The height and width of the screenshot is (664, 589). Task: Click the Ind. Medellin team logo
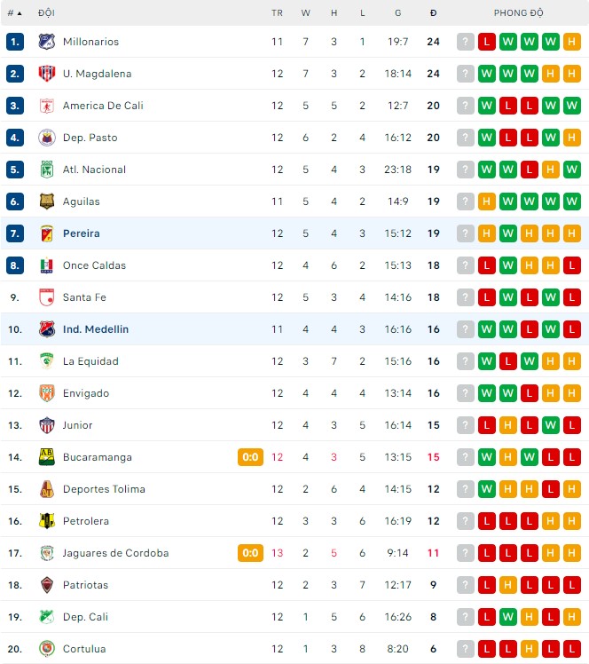click(46, 329)
